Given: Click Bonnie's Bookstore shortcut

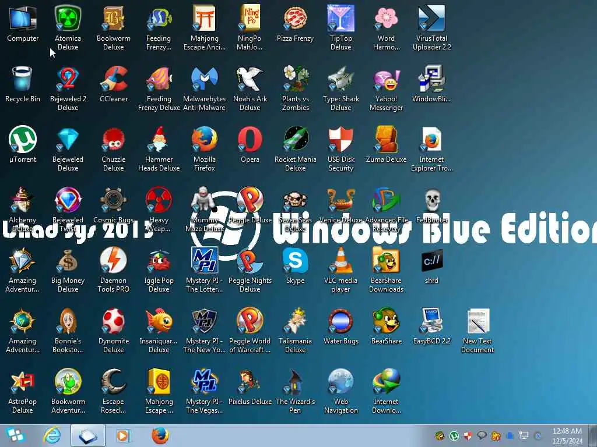Looking at the screenshot, I should [x=68, y=330].
